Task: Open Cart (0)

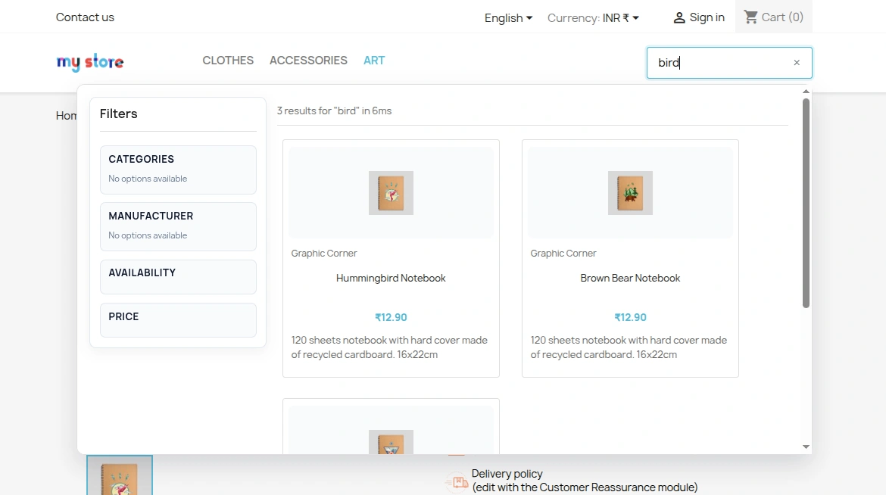Action: (x=774, y=17)
